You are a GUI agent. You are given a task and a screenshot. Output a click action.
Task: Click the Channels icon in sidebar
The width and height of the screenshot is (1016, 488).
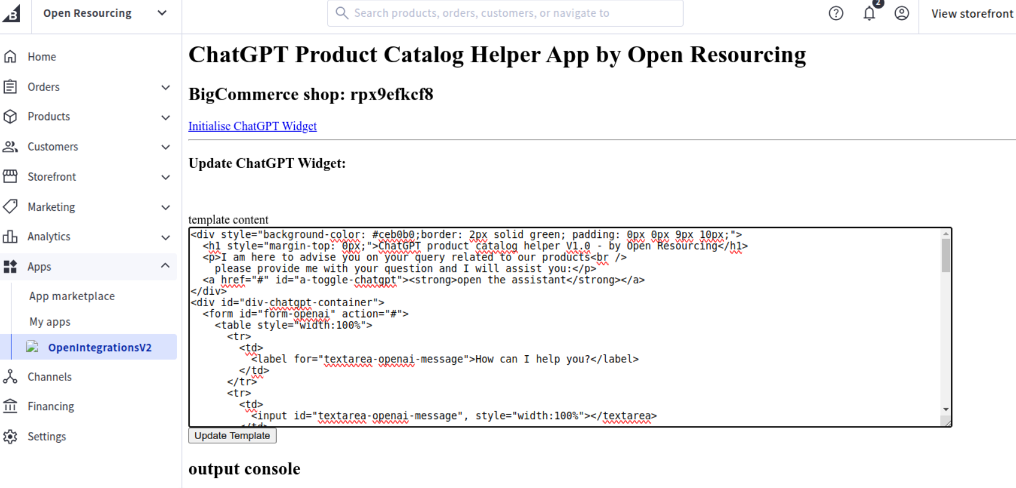(x=10, y=377)
